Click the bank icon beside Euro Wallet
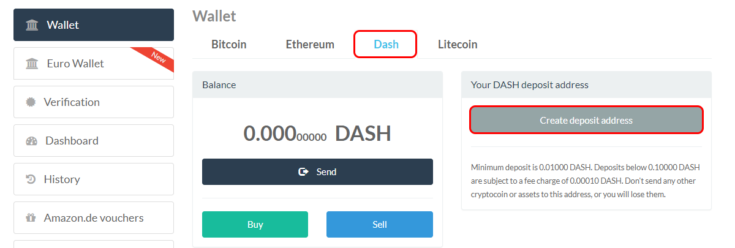 (32, 64)
